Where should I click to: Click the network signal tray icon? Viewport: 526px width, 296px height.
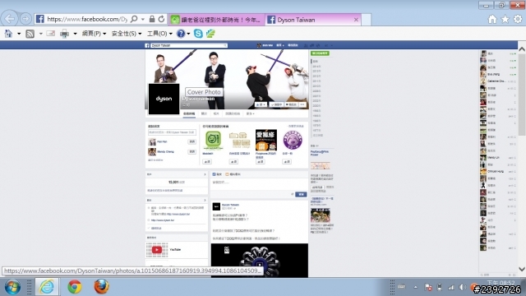(451, 287)
